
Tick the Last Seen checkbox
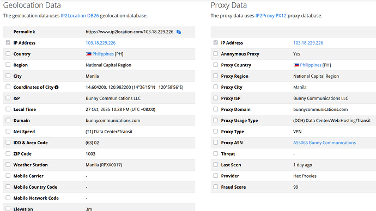tap(216, 165)
